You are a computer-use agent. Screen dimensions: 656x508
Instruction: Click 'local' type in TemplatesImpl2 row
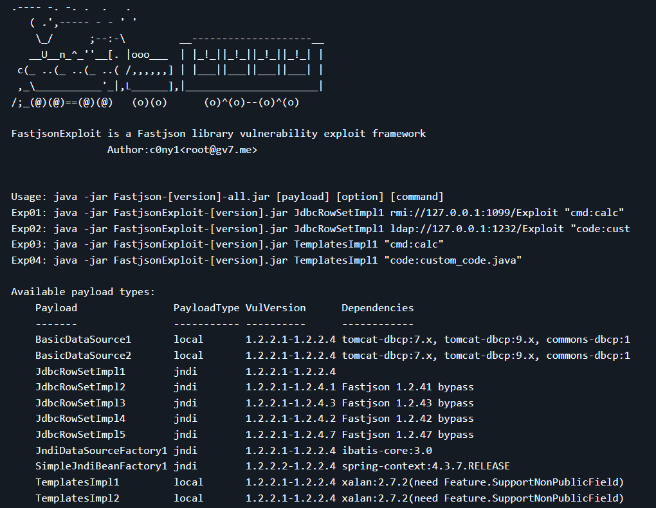(188, 498)
